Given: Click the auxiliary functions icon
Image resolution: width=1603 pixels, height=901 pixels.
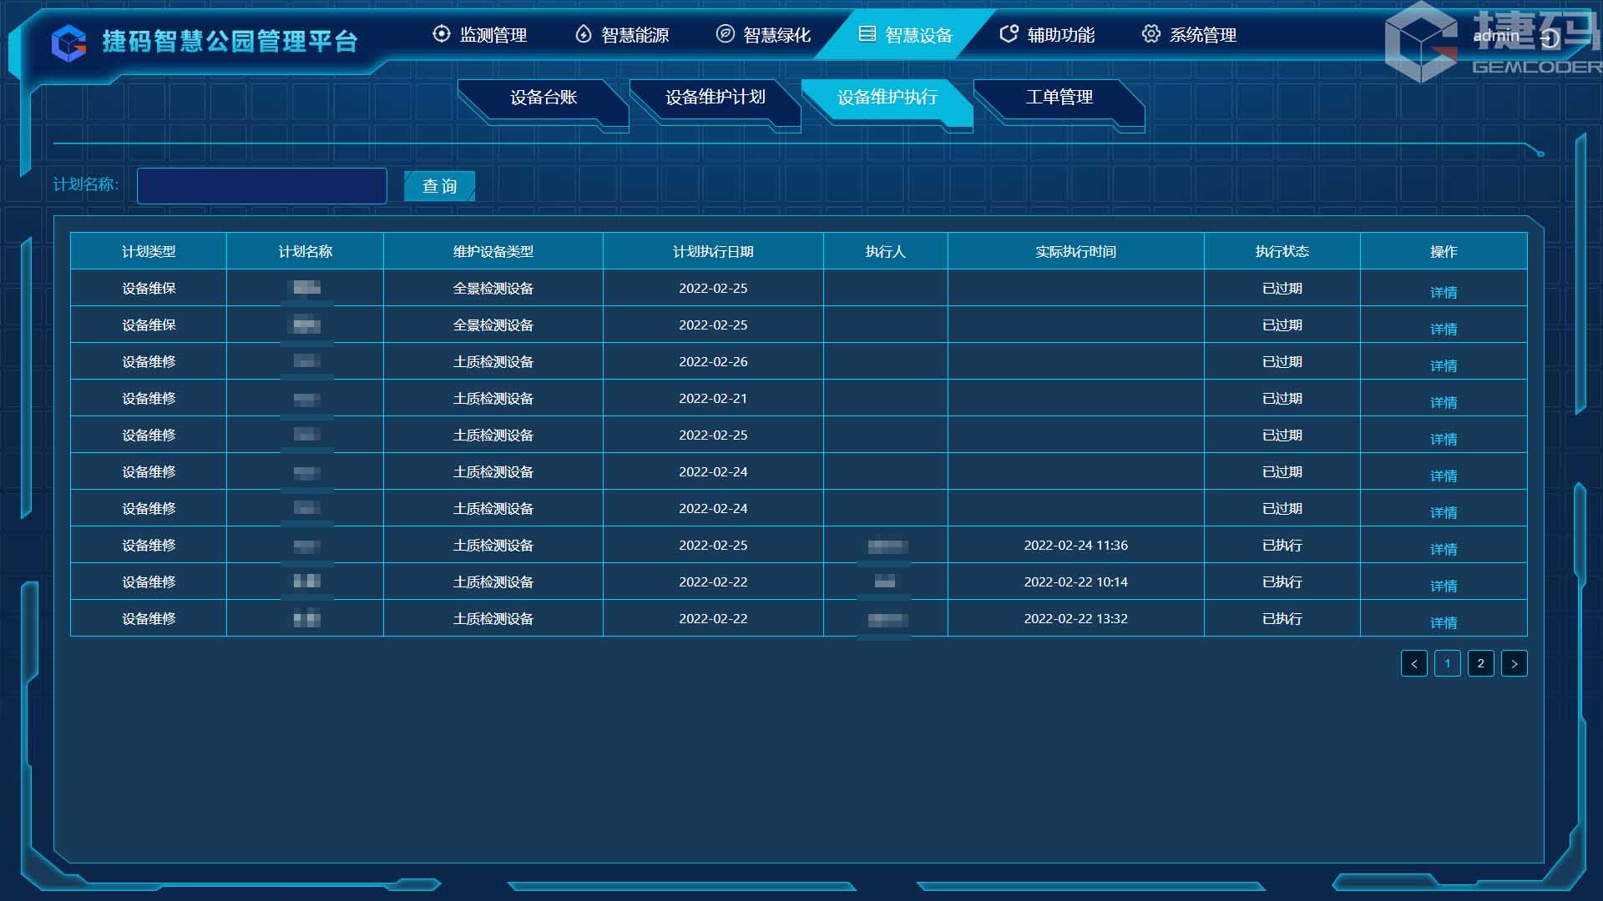Looking at the screenshot, I should (x=1009, y=34).
